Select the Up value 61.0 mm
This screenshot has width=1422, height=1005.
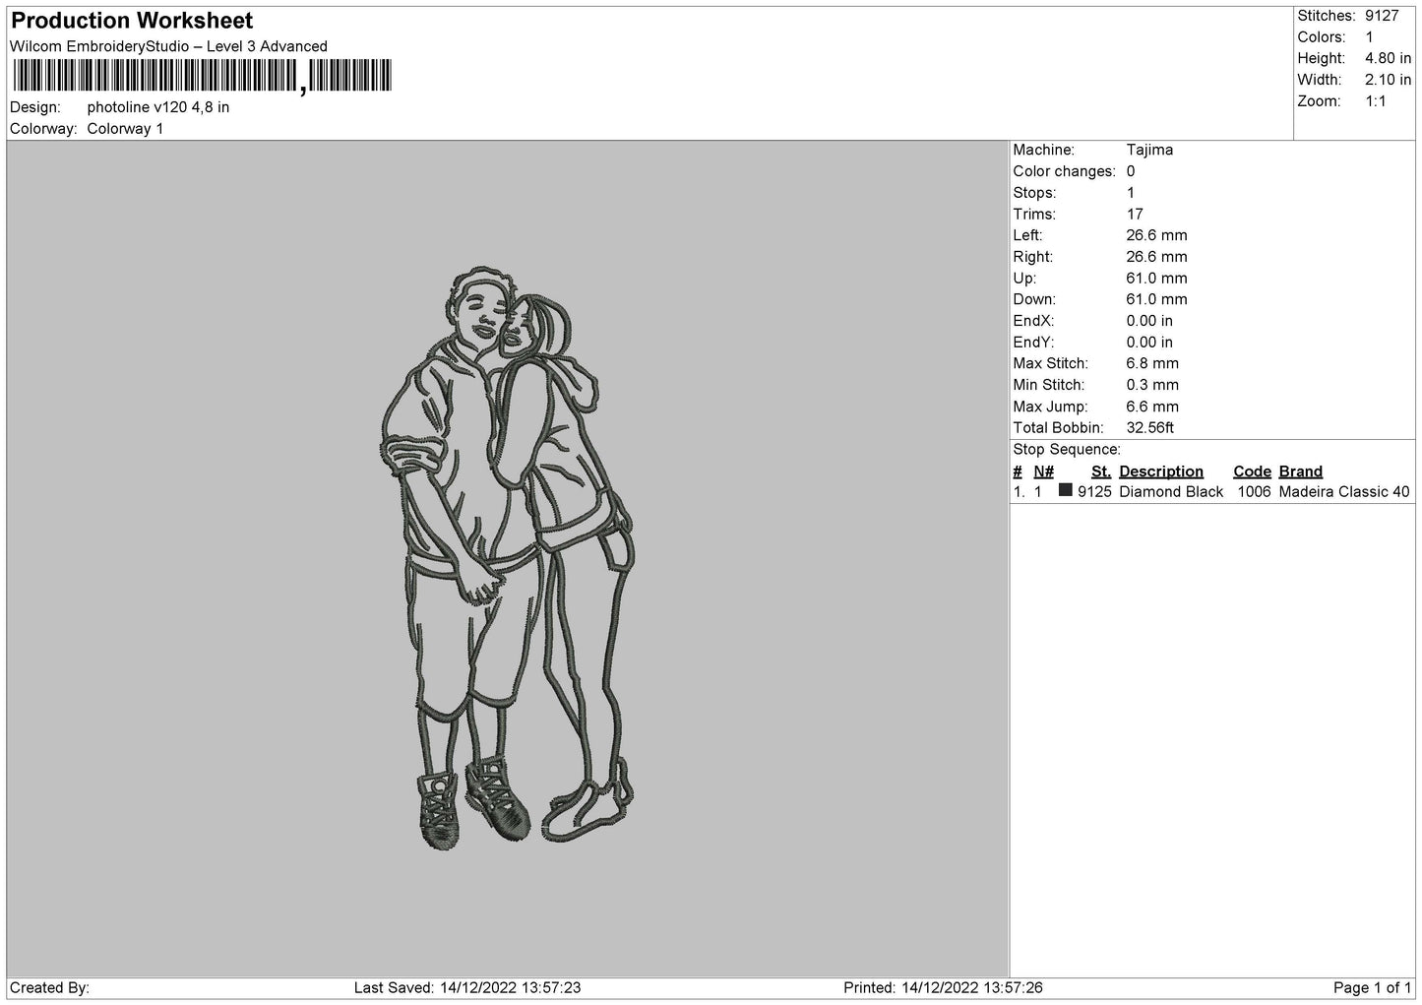coord(1156,279)
